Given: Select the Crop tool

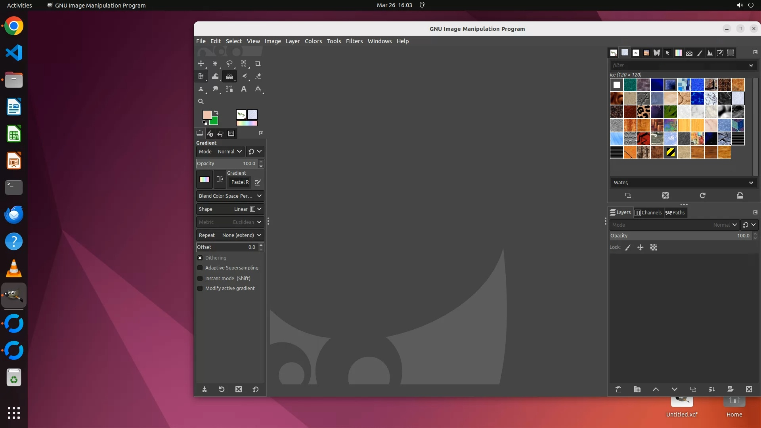Looking at the screenshot, I should point(258,63).
